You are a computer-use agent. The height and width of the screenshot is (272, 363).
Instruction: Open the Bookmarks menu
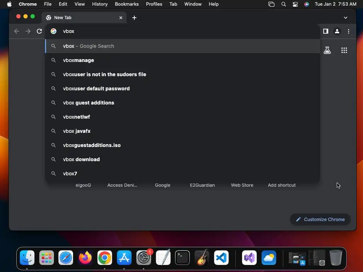[127, 4]
